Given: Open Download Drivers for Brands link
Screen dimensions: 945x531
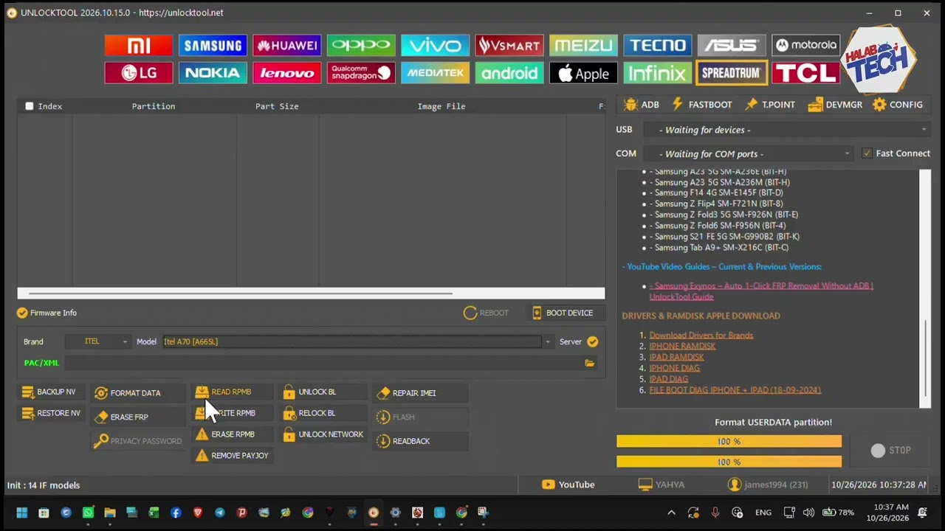Looking at the screenshot, I should [x=701, y=335].
